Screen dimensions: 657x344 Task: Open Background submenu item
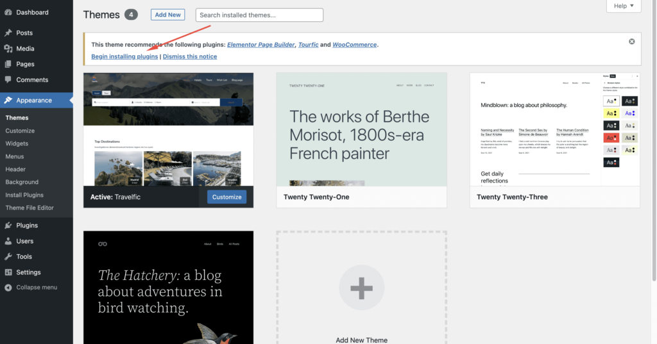pos(22,182)
